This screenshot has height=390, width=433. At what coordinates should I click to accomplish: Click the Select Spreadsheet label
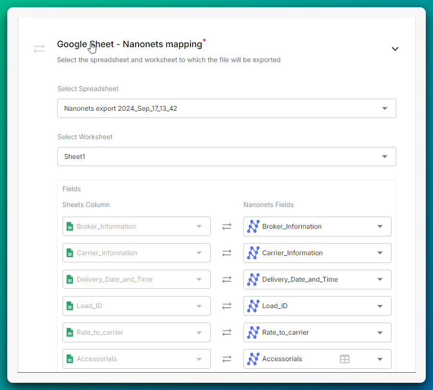click(x=88, y=89)
